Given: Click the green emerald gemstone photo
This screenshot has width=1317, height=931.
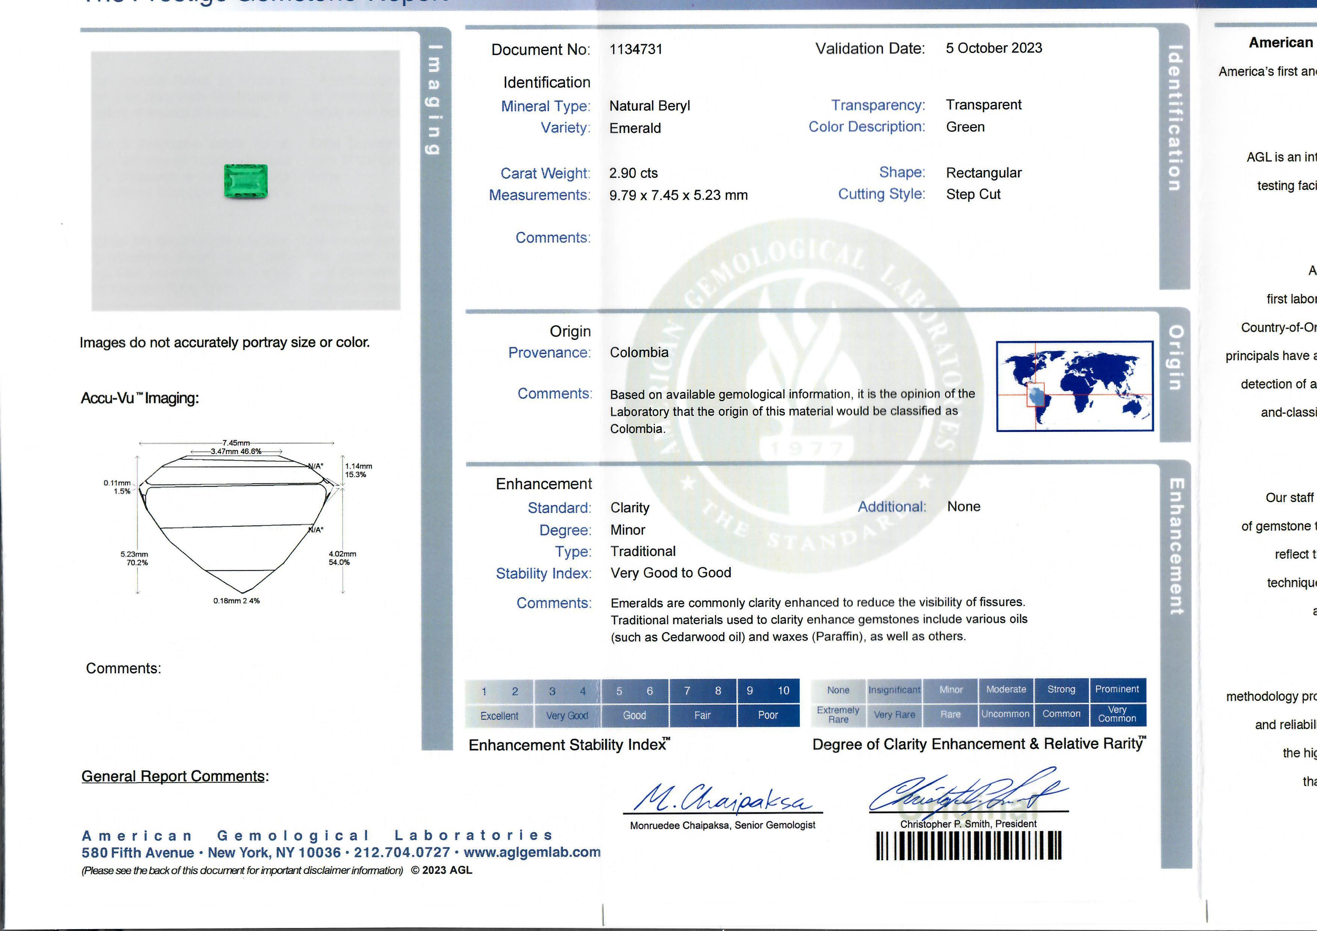Looking at the screenshot, I should pyautogui.click(x=246, y=181).
